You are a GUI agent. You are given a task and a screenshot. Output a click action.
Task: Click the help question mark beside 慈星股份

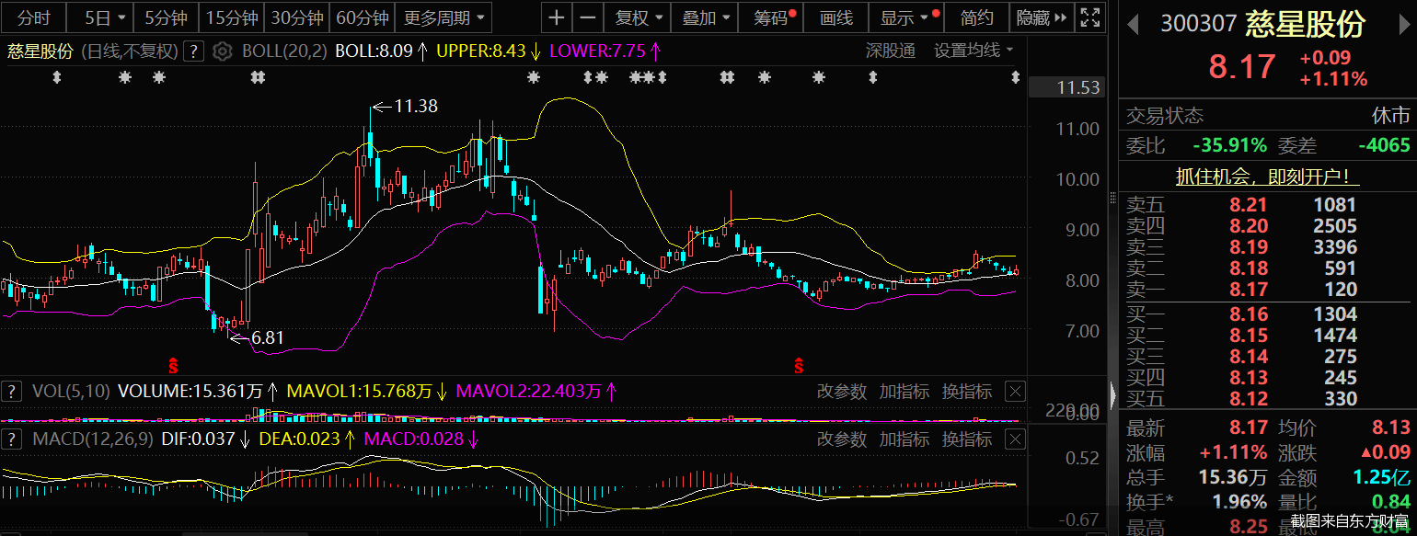(x=193, y=51)
